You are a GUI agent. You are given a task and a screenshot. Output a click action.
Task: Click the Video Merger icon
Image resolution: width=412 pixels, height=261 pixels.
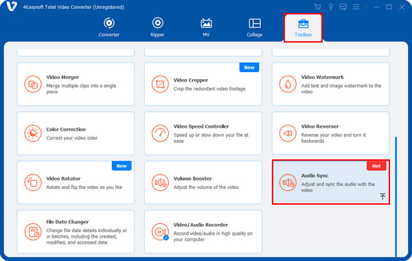pyautogui.click(x=33, y=84)
